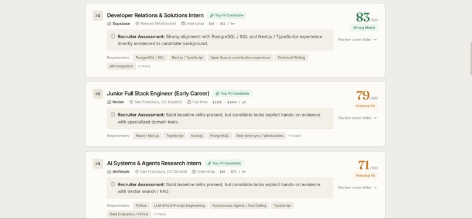Click the #2 rank badge

coord(98,16)
